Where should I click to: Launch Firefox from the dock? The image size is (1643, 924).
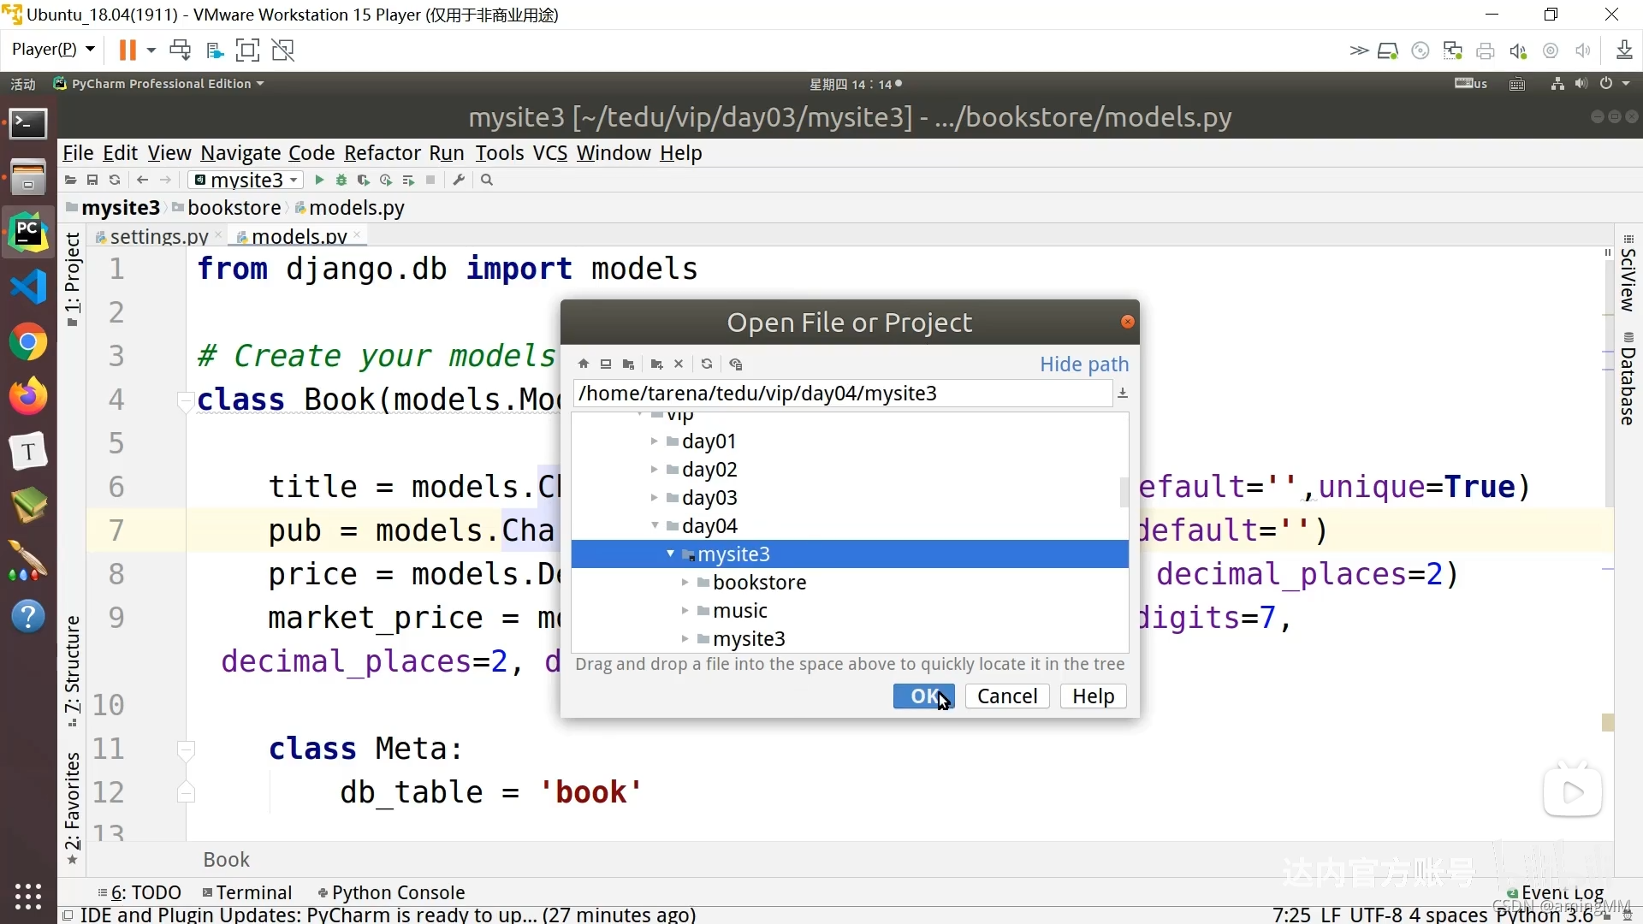(x=28, y=396)
